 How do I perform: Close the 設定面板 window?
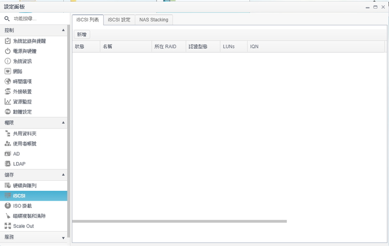(383, 7)
